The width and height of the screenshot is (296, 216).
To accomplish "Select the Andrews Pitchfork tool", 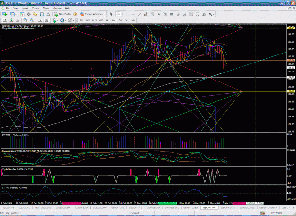I will [178, 14].
